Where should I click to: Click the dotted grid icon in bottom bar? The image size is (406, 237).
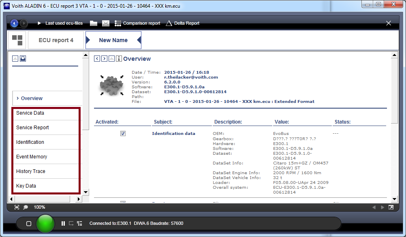tap(79, 223)
